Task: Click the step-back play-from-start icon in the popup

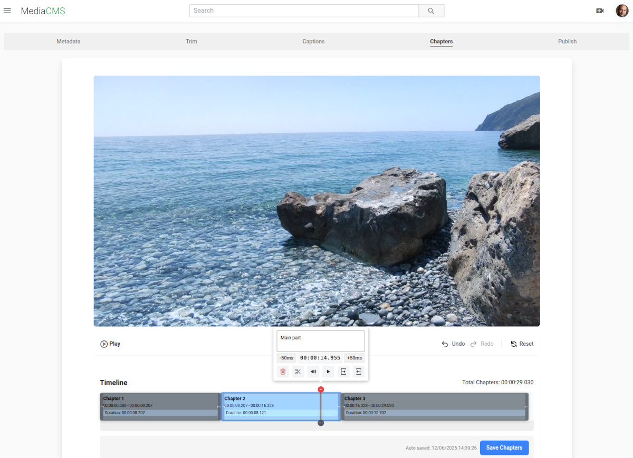Action: 313,372
